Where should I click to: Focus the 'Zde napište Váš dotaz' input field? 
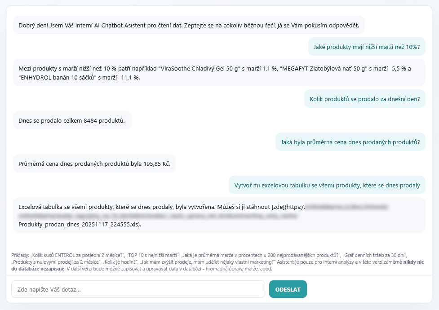[x=138, y=289]
